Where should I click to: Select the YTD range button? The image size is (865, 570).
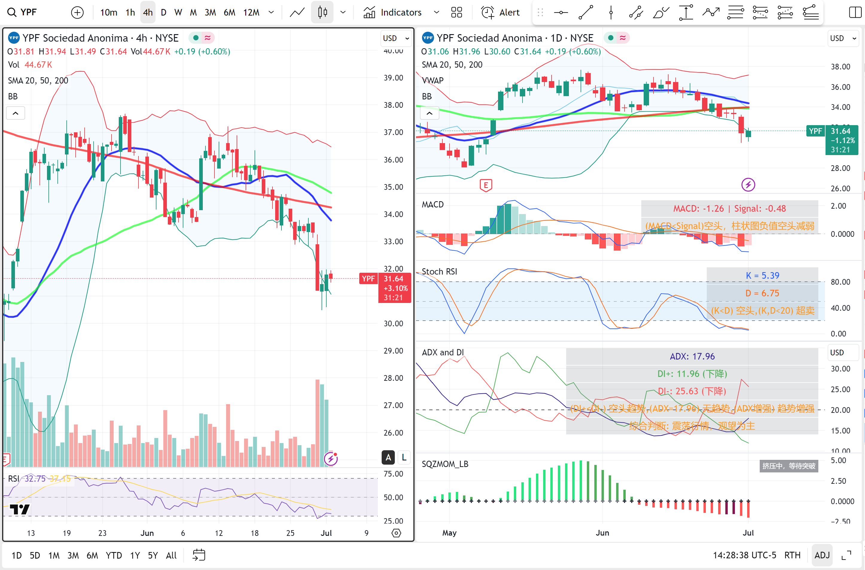(x=114, y=555)
